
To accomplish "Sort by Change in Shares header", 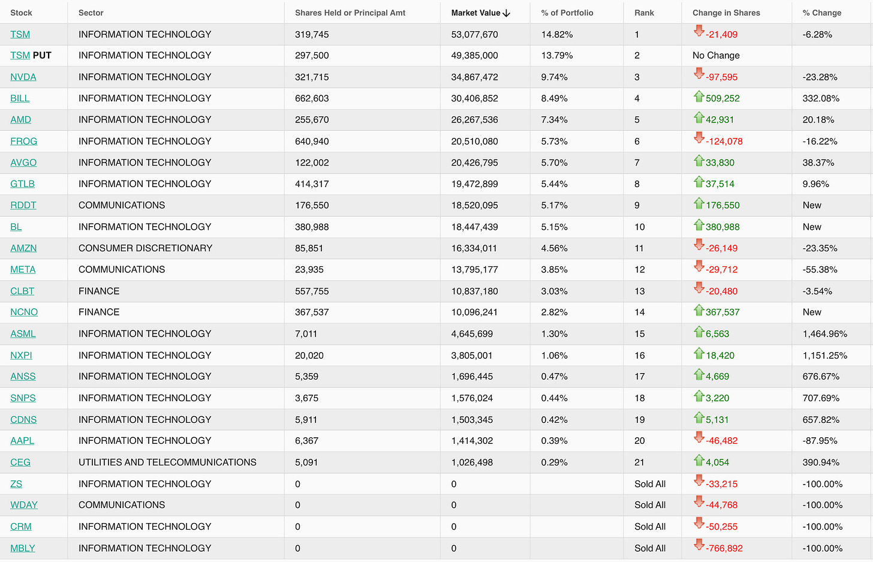I will click(x=726, y=13).
